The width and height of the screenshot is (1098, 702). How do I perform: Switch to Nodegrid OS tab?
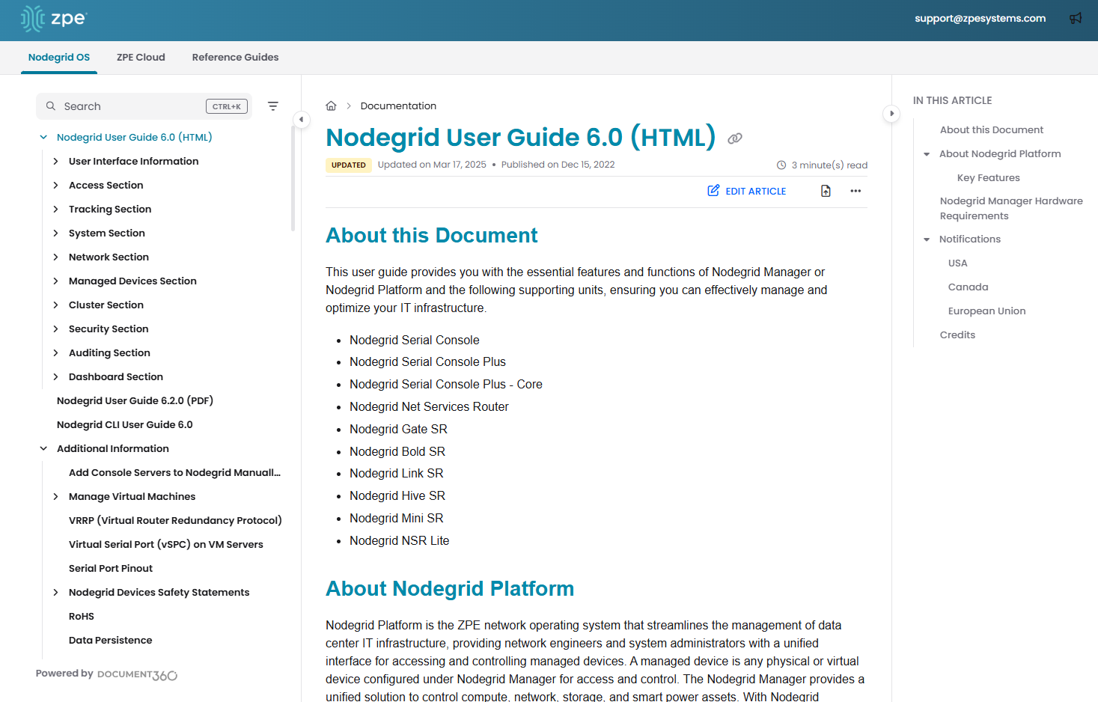(59, 58)
